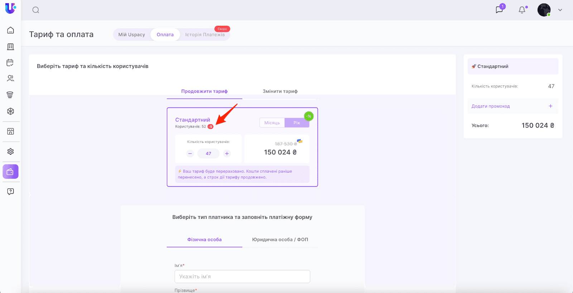This screenshot has width=573, height=293.
Task: Open the notifications bell icon
Action: [522, 10]
